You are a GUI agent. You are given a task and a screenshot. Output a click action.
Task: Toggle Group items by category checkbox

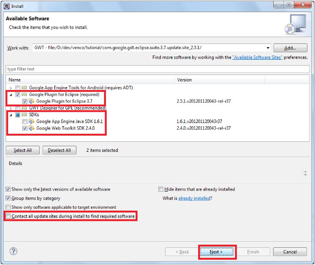8,198
